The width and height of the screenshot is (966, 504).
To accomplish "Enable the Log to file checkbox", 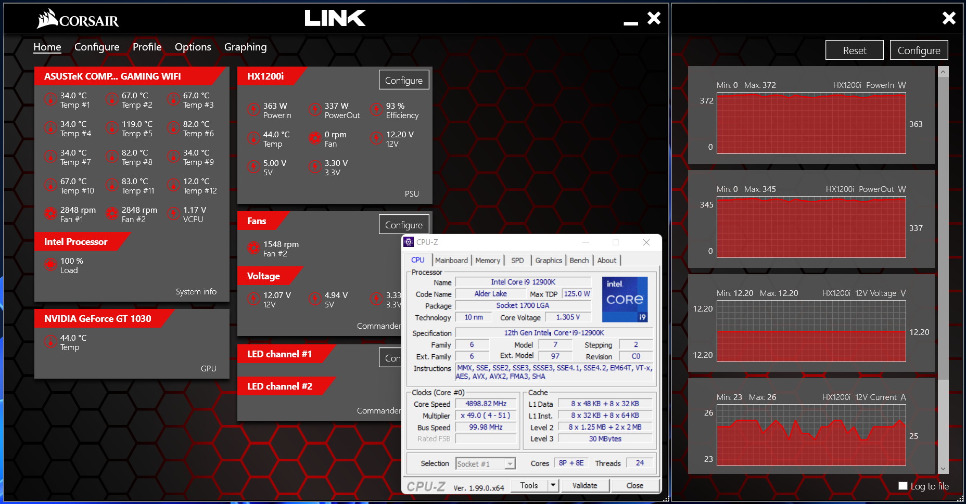I will coord(903,486).
